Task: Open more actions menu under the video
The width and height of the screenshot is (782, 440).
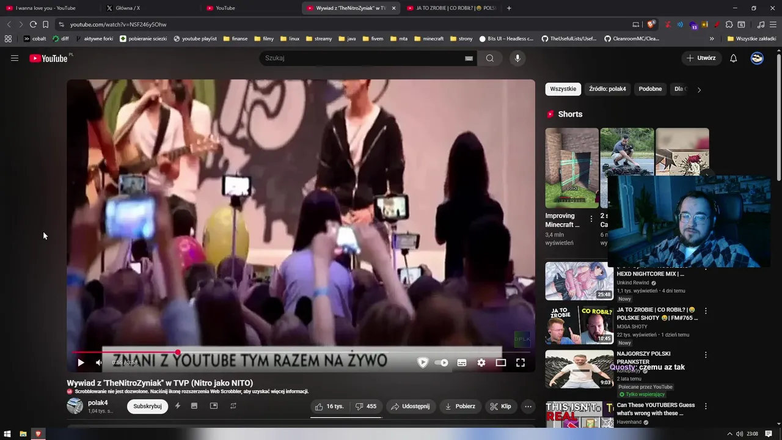Action: click(x=528, y=406)
